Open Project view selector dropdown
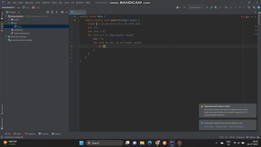Viewport: 261px width, 147px height. coord(13,12)
